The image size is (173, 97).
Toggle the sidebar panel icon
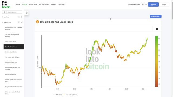pos(26,13)
